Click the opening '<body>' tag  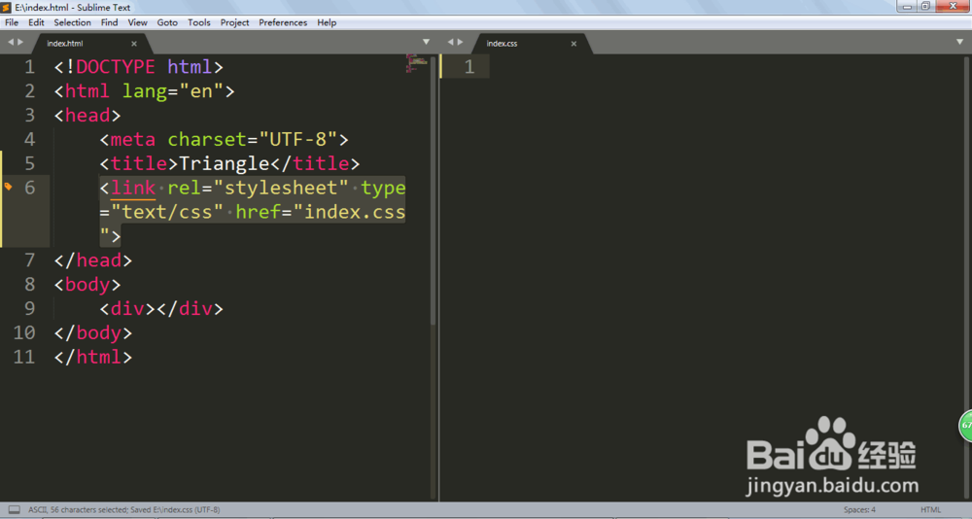tap(87, 285)
